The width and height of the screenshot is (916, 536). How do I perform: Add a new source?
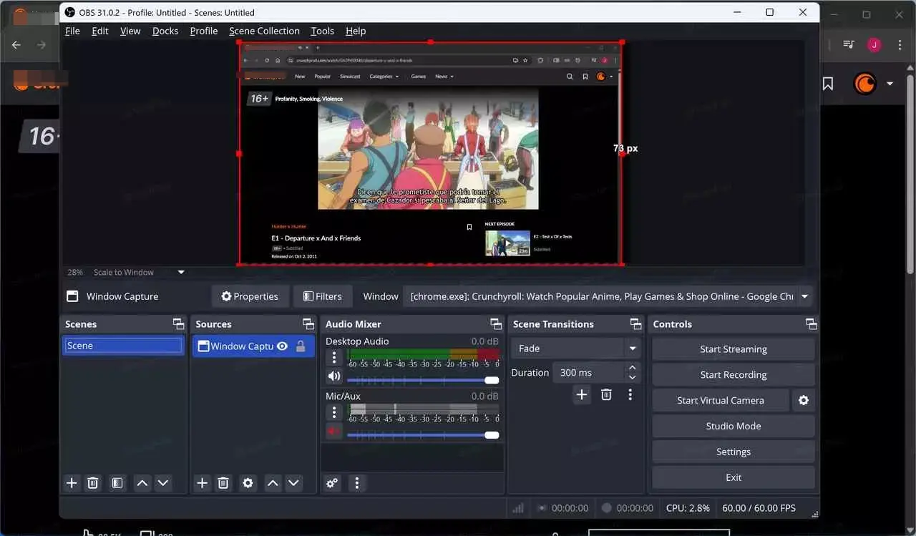tap(203, 483)
